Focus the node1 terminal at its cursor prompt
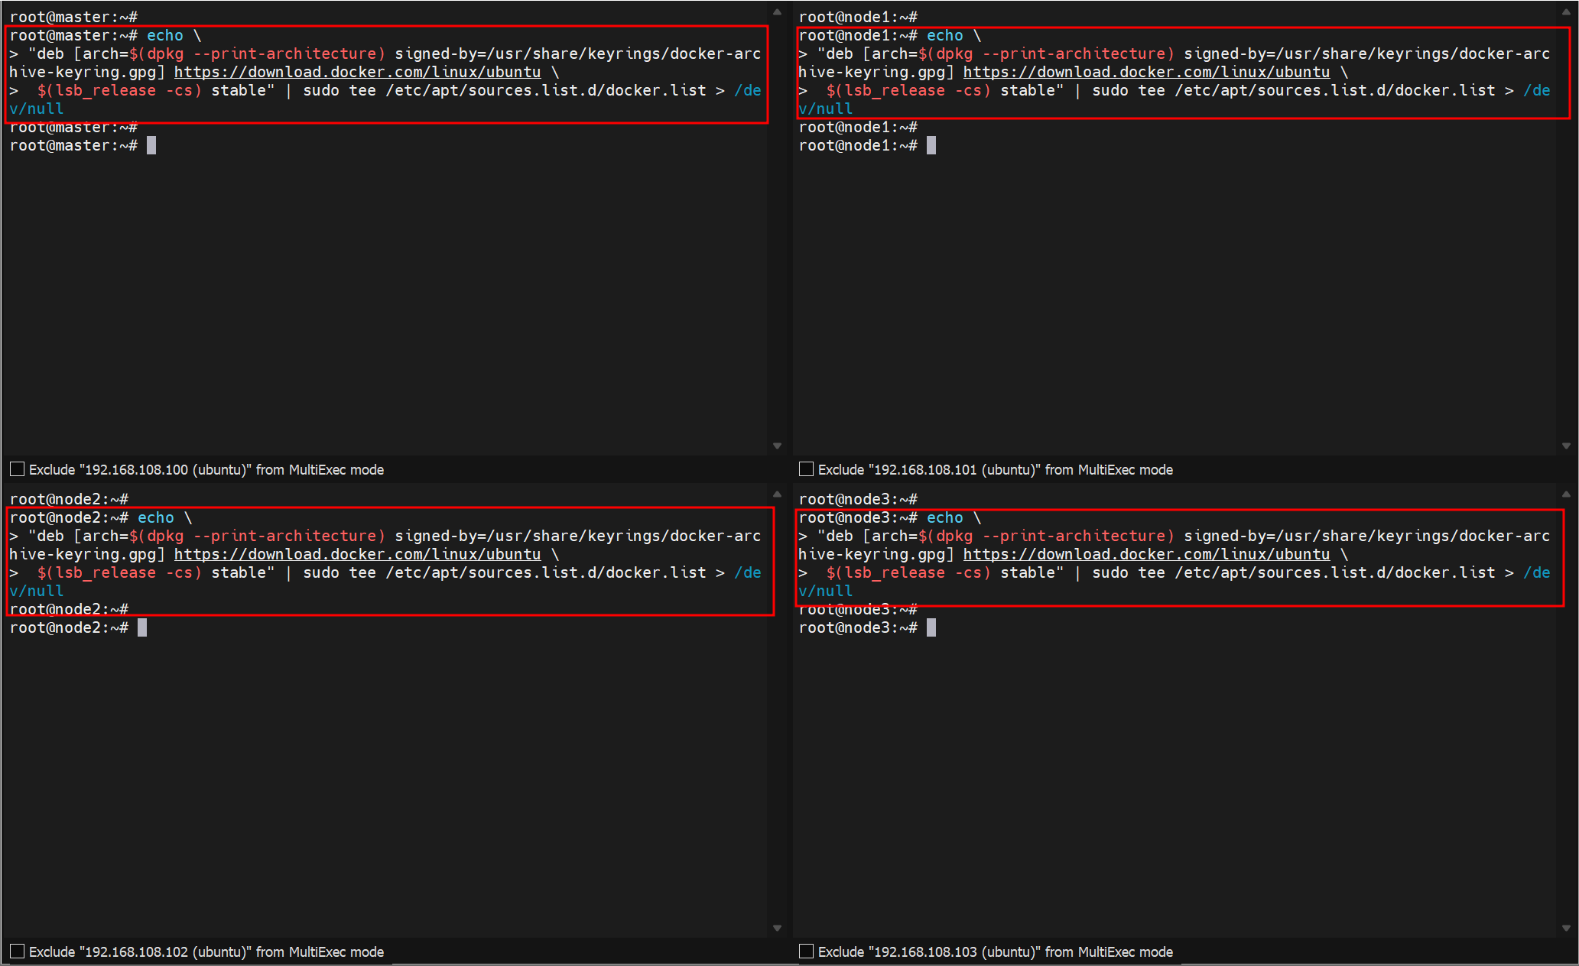Viewport: 1579px width, 966px height. (931, 145)
